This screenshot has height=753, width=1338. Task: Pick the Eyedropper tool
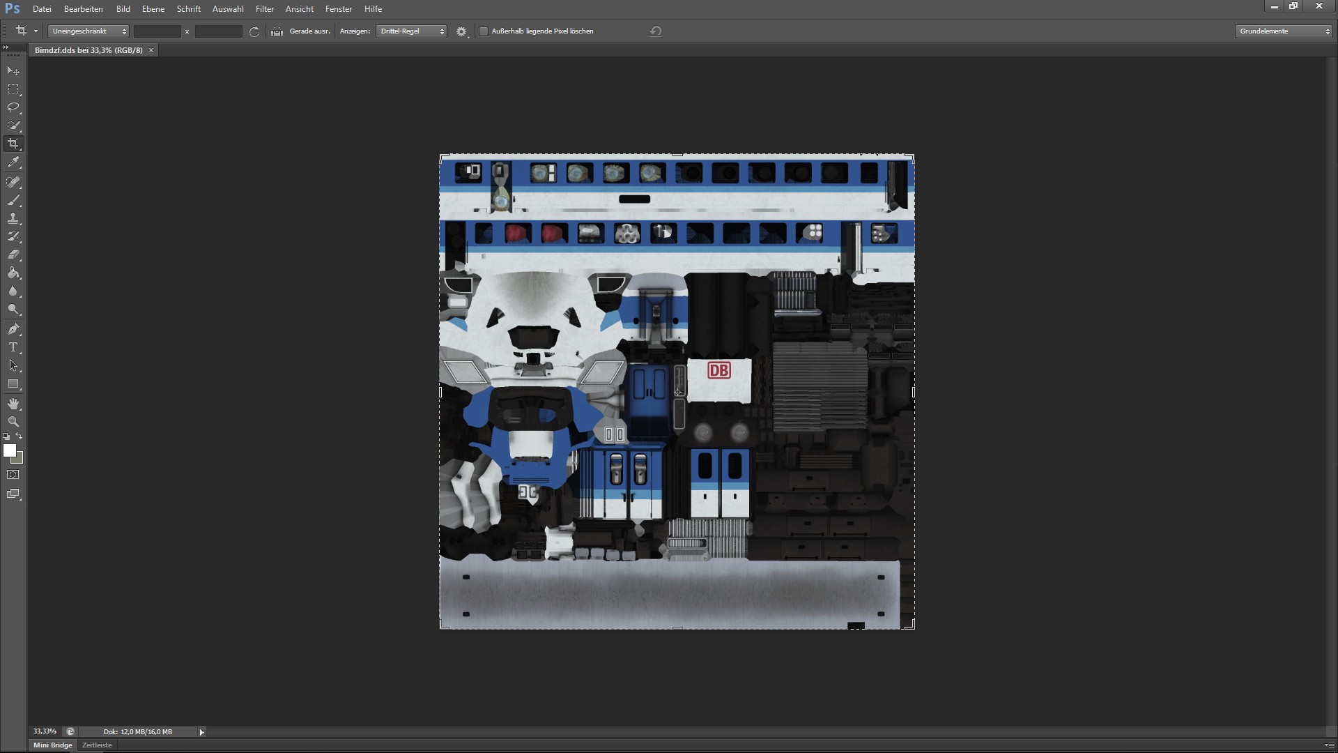(x=13, y=162)
